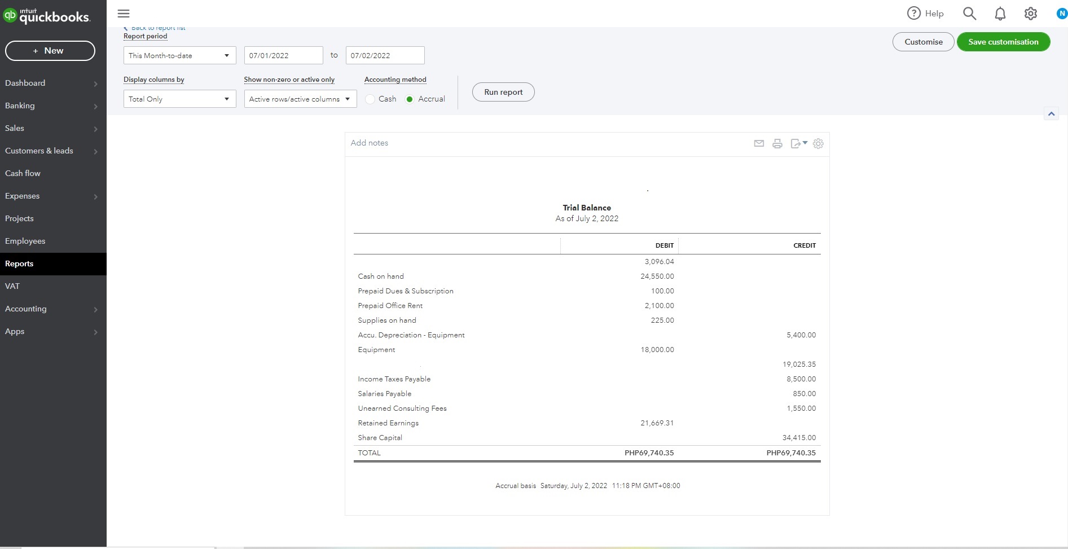Click the email report envelope icon
The width and height of the screenshot is (1068, 549).
pyautogui.click(x=759, y=143)
